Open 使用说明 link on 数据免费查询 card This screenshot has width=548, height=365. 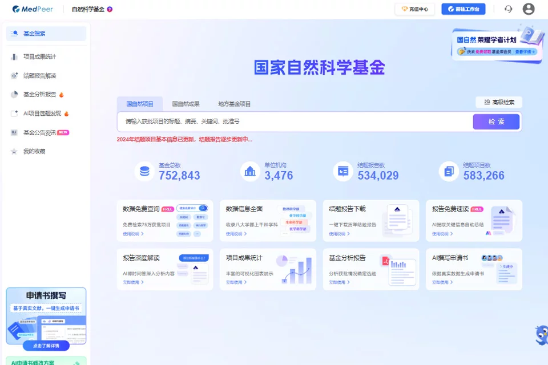click(133, 234)
